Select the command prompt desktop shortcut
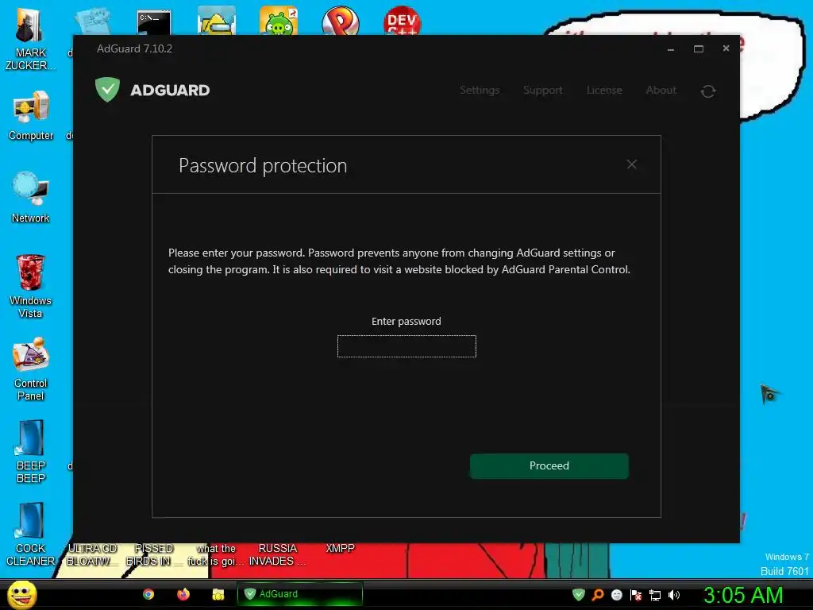This screenshot has height=610, width=813. click(x=154, y=21)
